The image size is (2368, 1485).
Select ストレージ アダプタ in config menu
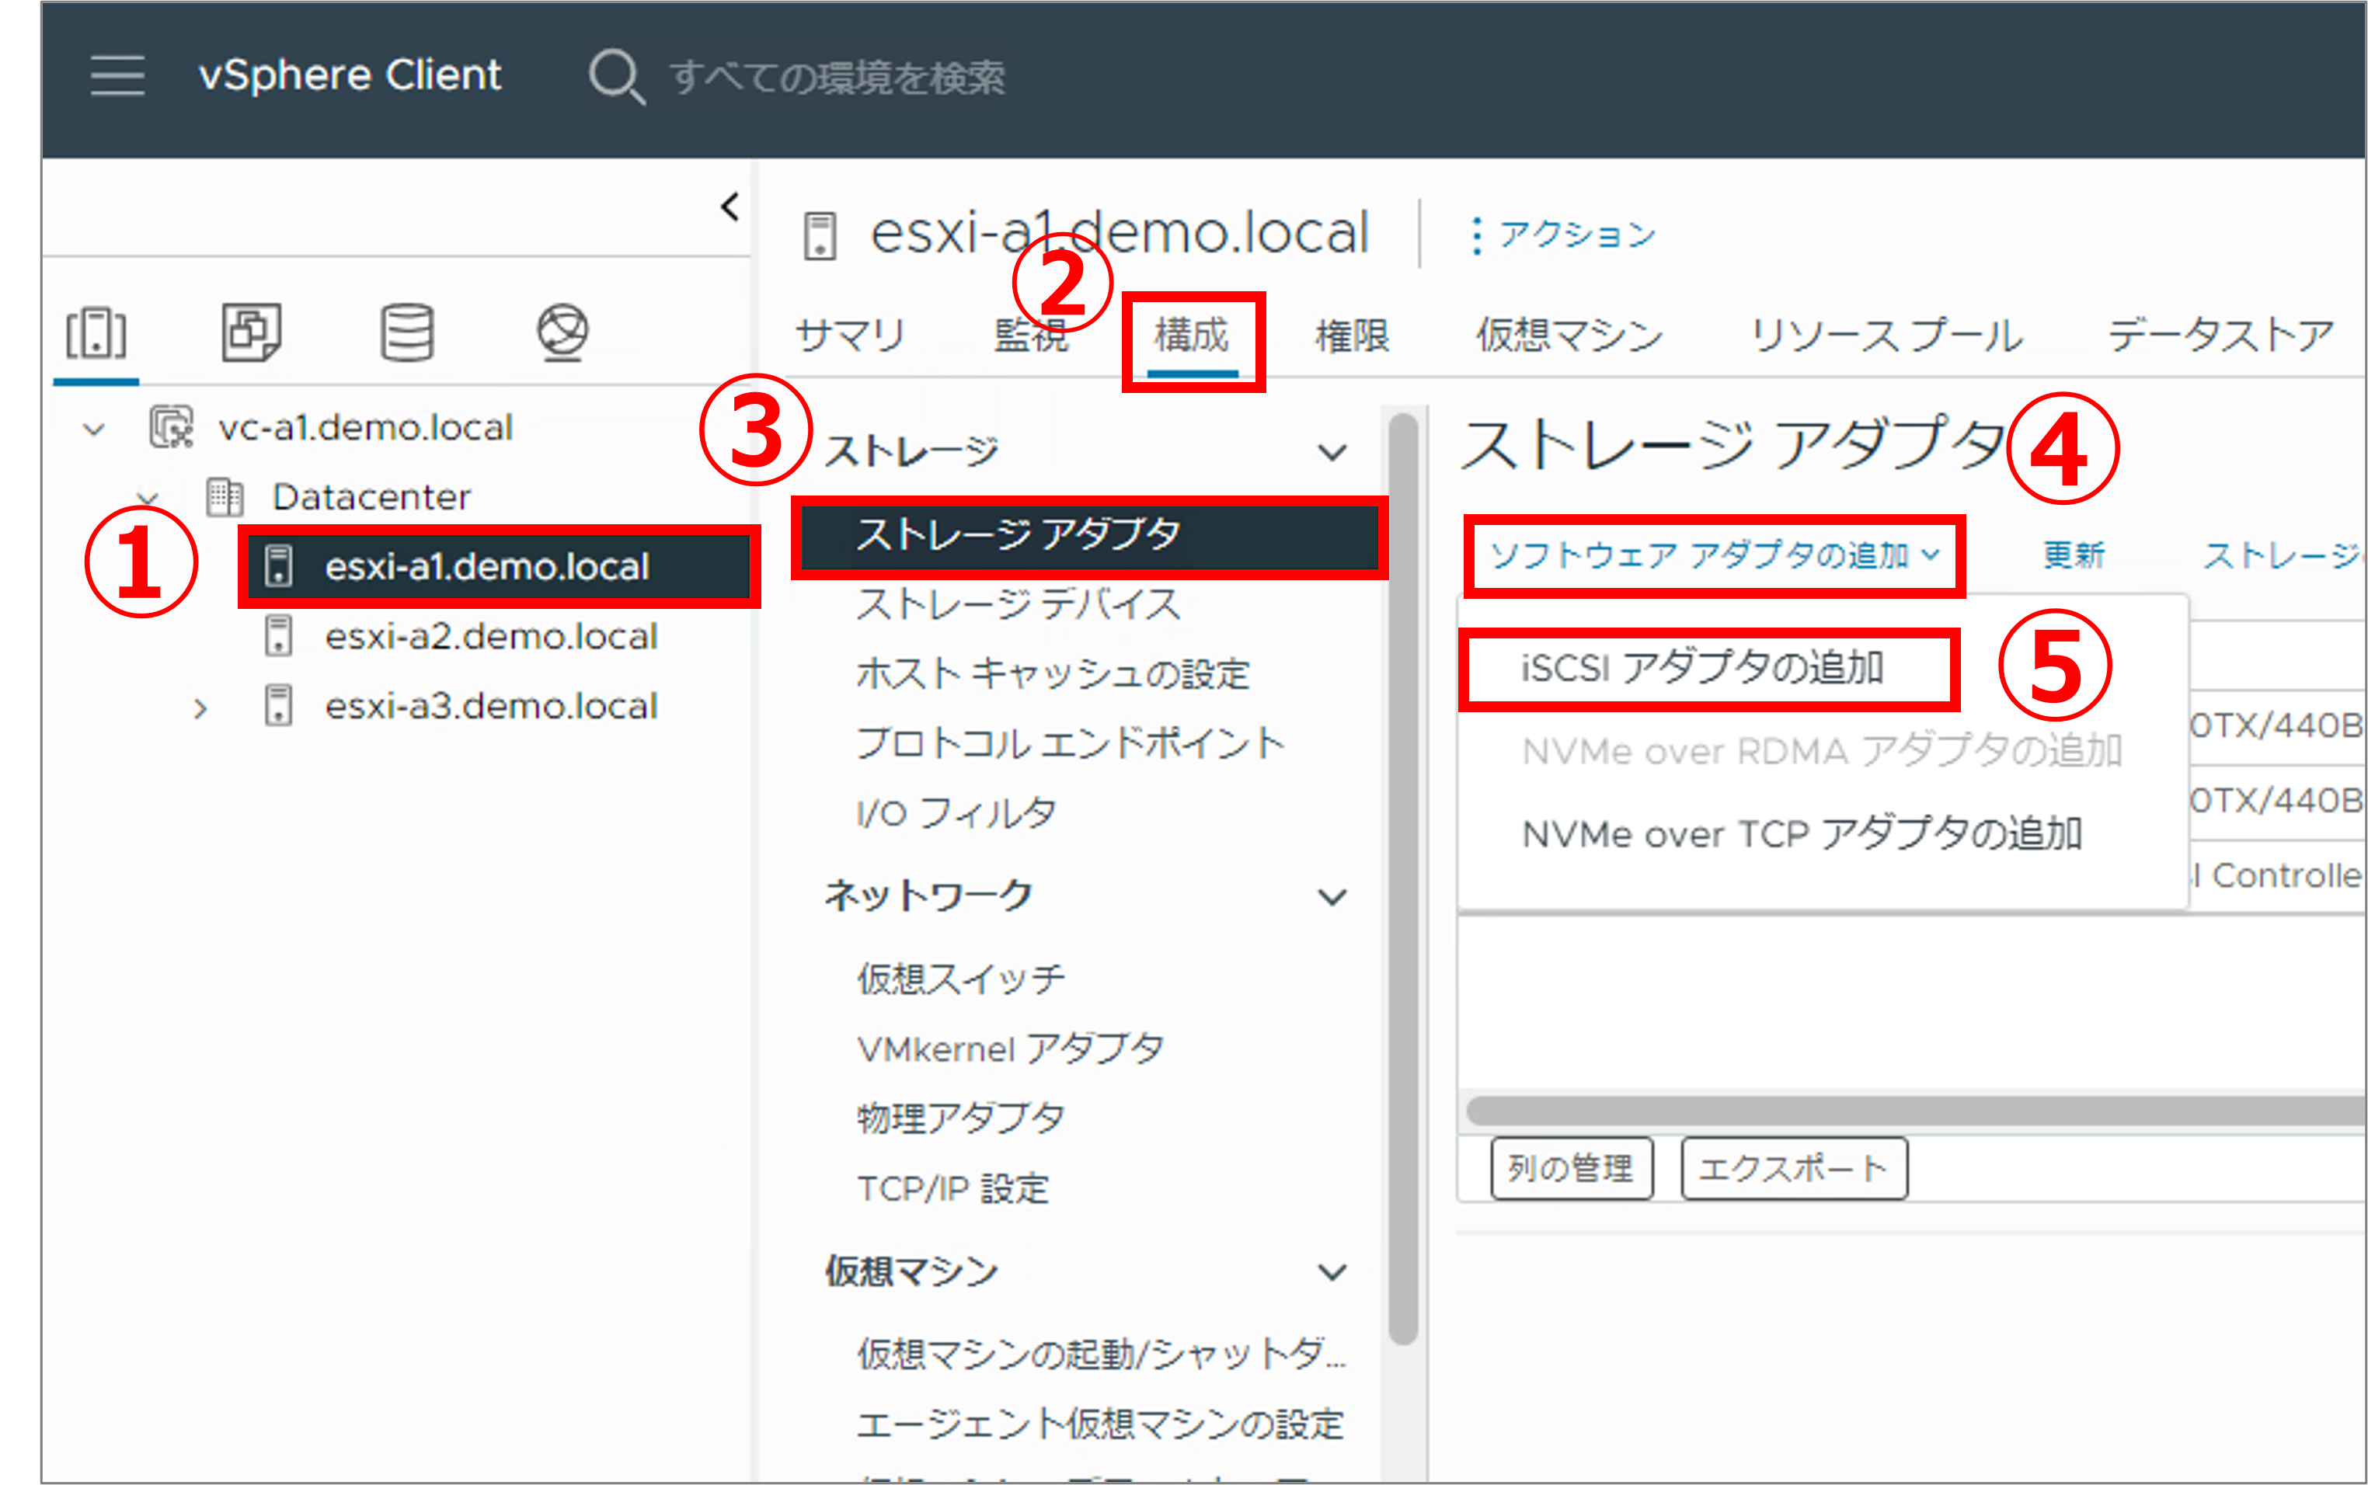point(1090,535)
